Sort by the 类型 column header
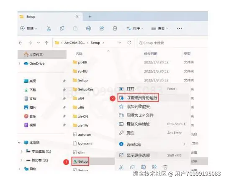 click(187, 53)
